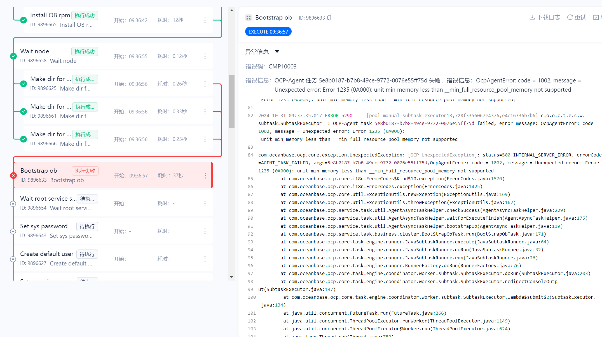Click 待执行 badge on Create default user
This screenshot has height=337, width=602.
pos(87,254)
